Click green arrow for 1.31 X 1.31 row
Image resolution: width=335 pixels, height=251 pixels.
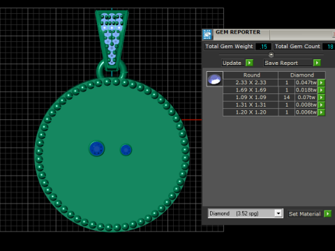(321, 105)
